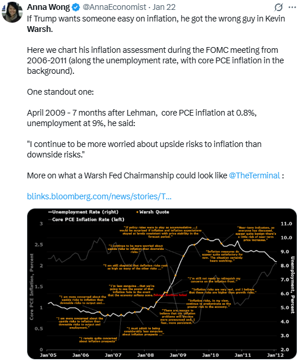The width and height of the screenshot is (299, 362).
Task: Expand the attached chart image
Action: pos(162,284)
